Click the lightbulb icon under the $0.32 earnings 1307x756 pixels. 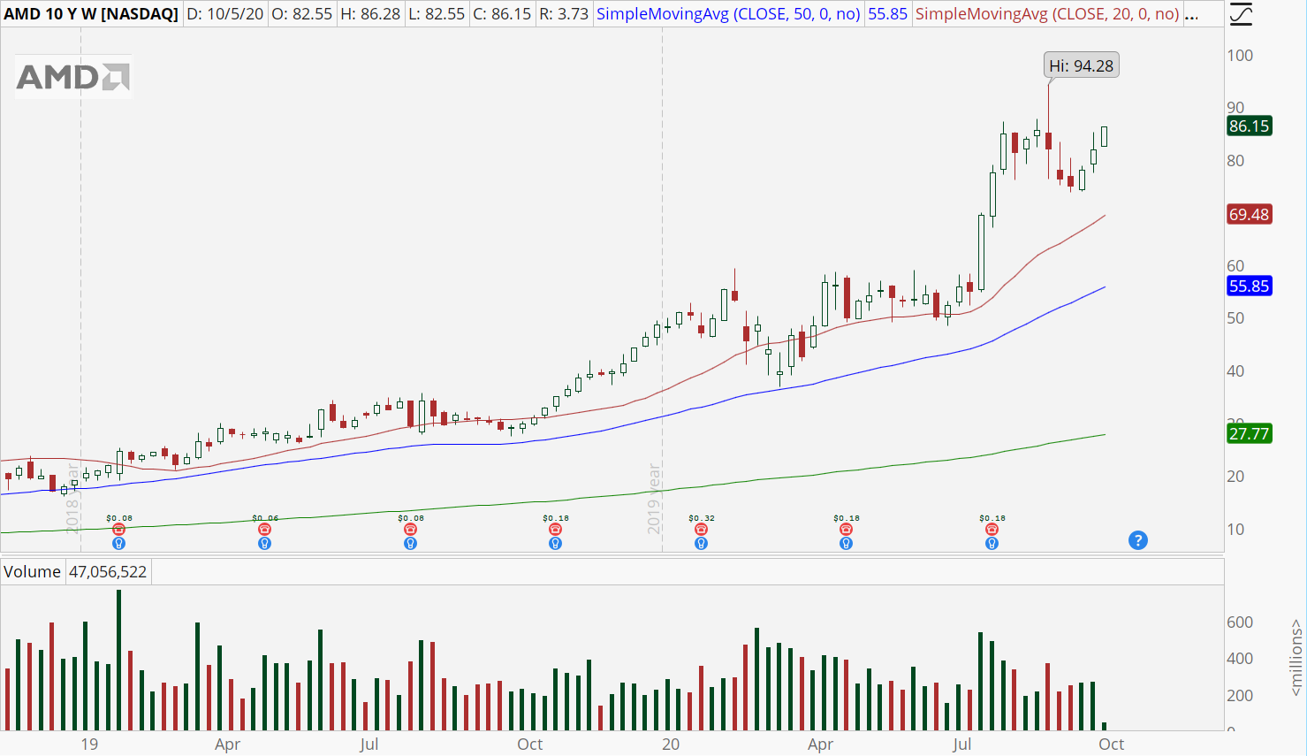click(701, 543)
